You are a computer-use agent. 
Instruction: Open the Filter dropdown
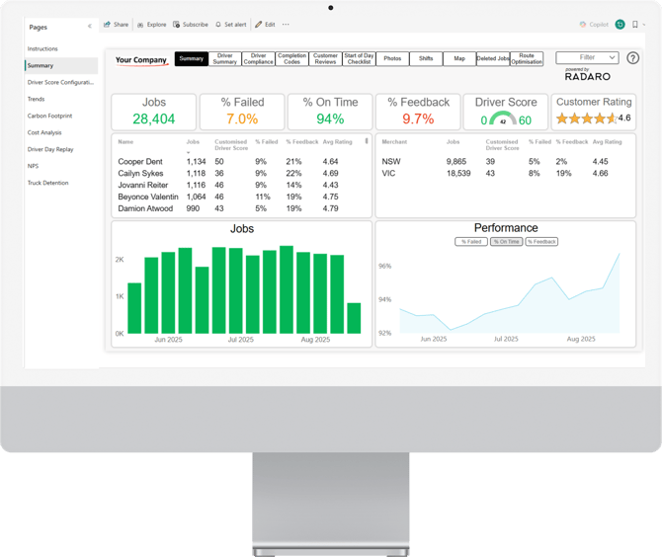[587, 57]
